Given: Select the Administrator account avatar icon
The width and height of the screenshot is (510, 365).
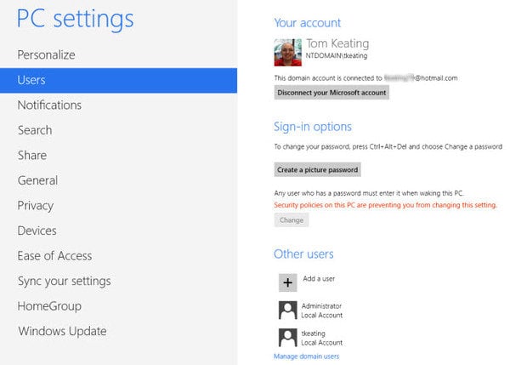Looking at the screenshot, I should (x=287, y=310).
